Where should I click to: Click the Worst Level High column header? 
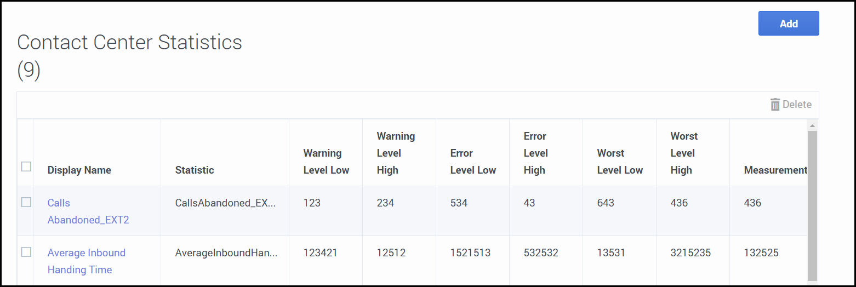[684, 153]
